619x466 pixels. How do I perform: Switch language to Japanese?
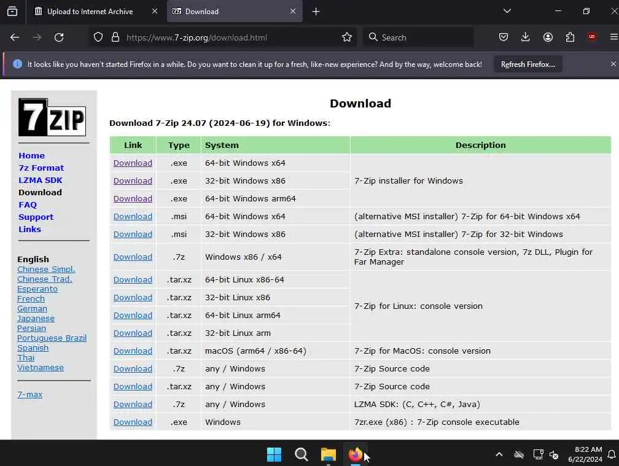tap(36, 319)
